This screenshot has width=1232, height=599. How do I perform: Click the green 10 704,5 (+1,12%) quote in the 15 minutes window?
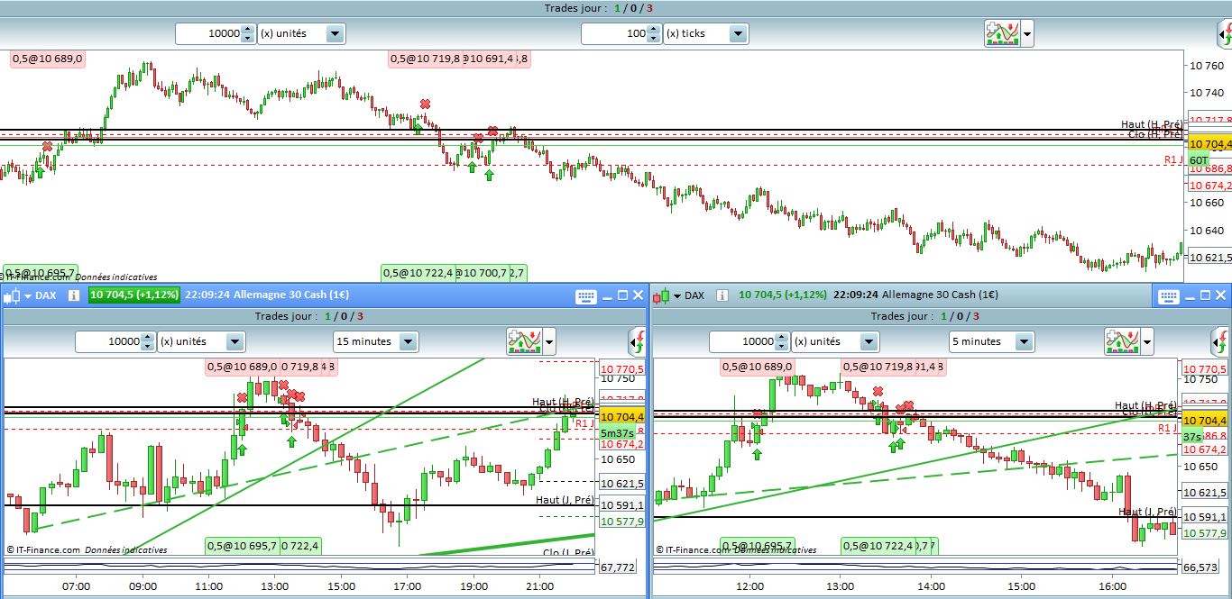(x=134, y=295)
